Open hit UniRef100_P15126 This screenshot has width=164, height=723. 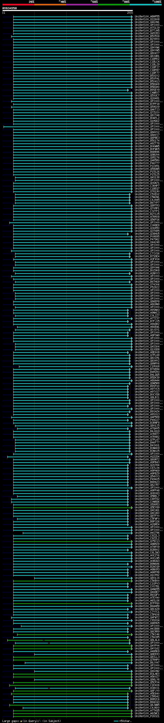click(147, 172)
